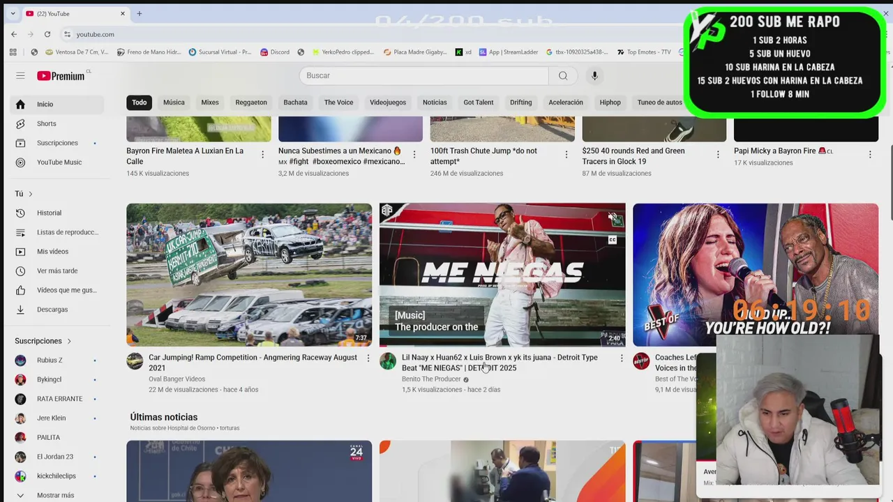Click the YouTube Premium logo
Image resolution: width=893 pixels, height=502 pixels.
(x=61, y=76)
